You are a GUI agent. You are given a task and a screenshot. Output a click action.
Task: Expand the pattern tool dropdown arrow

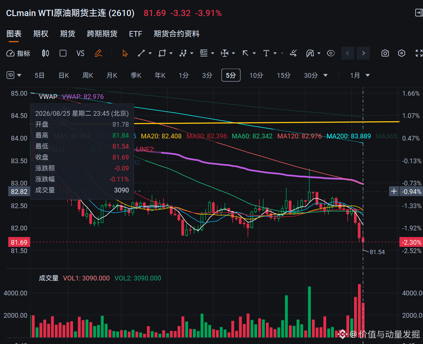pyautogui.click(x=192, y=53)
